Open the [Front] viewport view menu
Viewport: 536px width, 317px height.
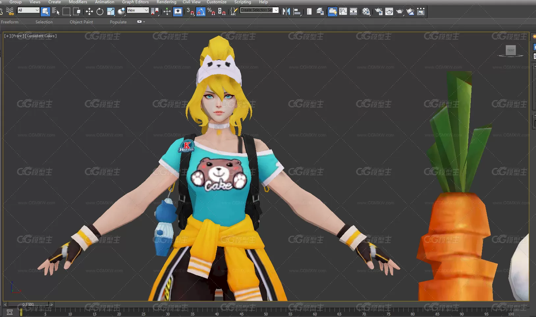pos(17,36)
